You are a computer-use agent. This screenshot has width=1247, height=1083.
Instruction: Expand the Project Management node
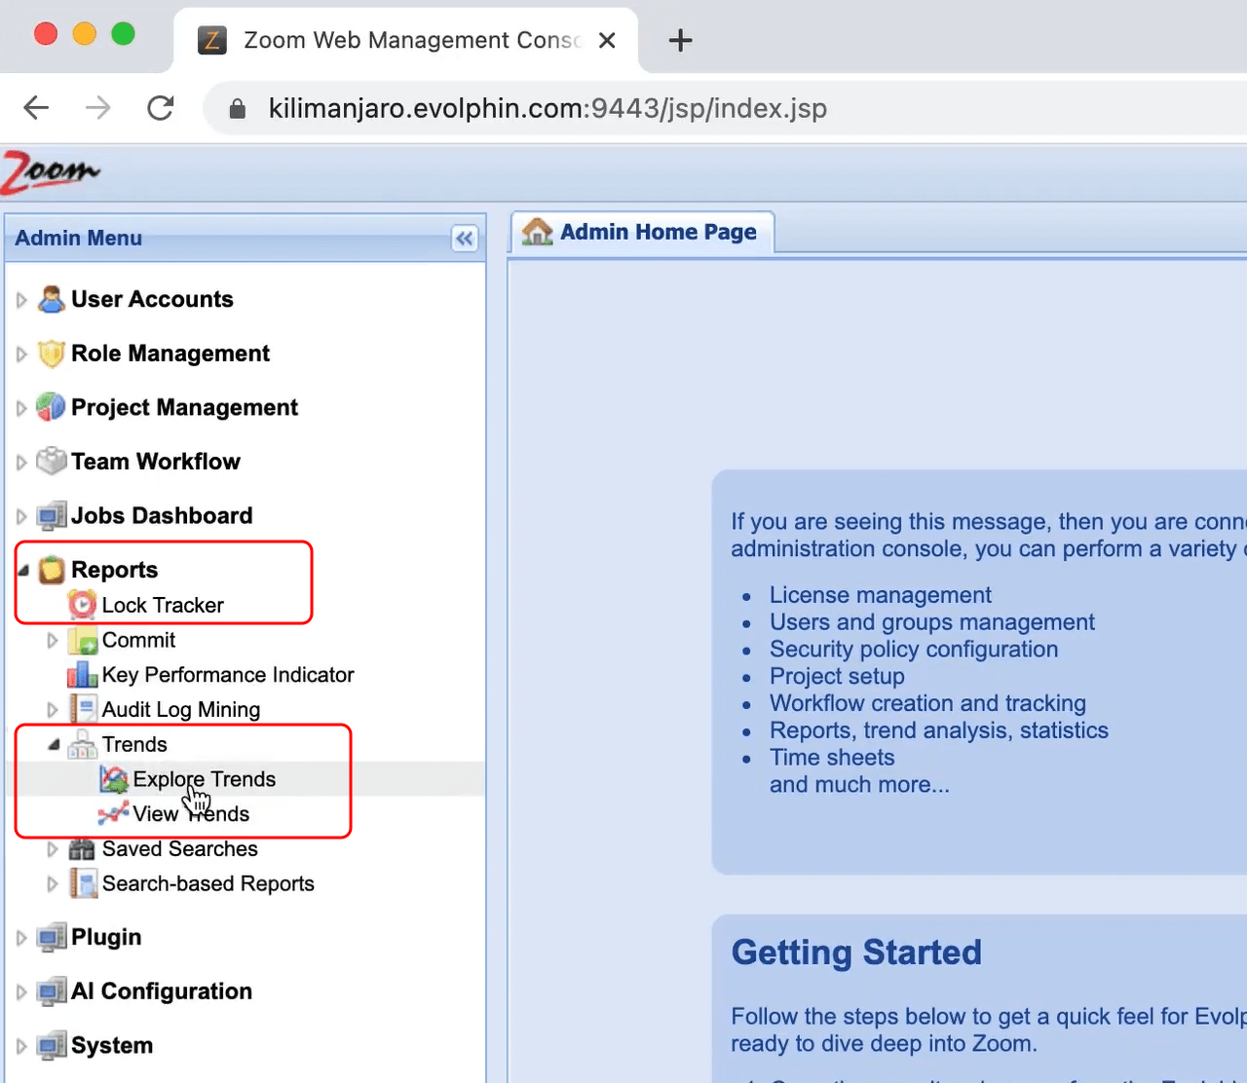point(21,408)
